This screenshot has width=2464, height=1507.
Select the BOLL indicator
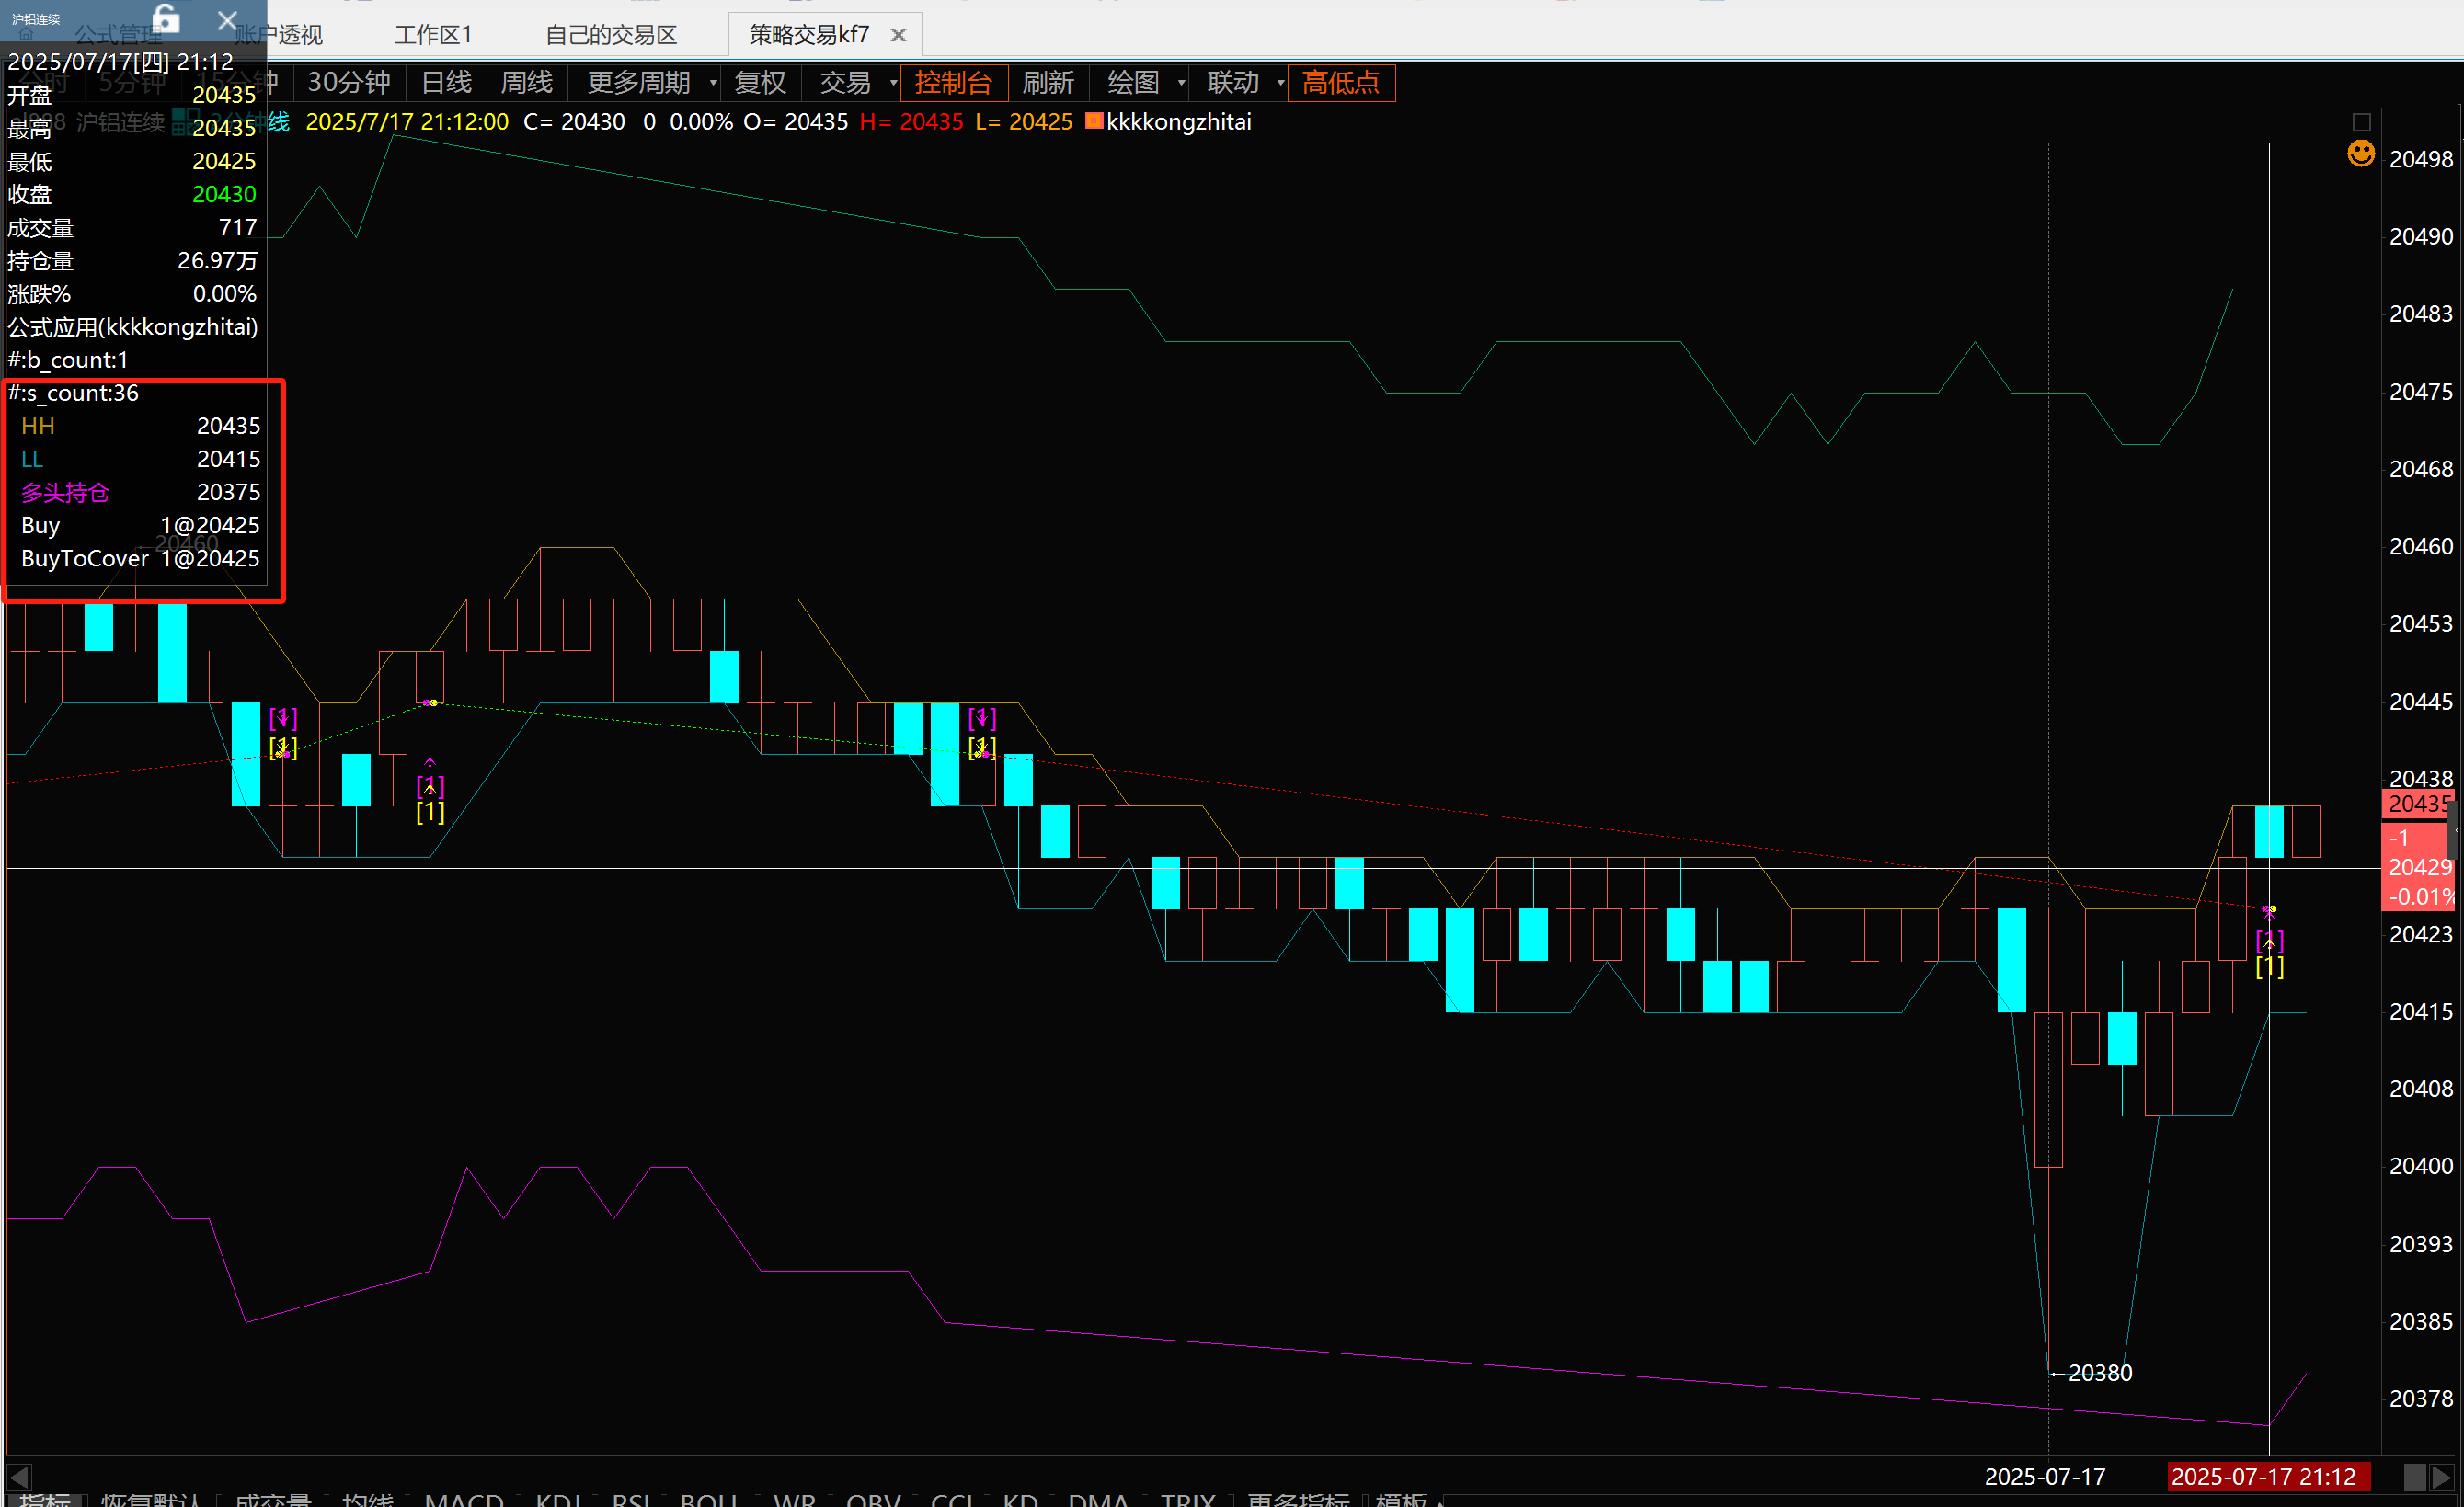pyautogui.click(x=709, y=1499)
